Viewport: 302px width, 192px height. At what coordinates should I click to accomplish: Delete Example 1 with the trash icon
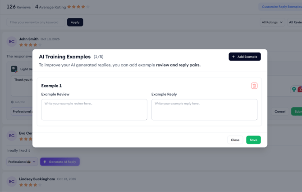254,86
